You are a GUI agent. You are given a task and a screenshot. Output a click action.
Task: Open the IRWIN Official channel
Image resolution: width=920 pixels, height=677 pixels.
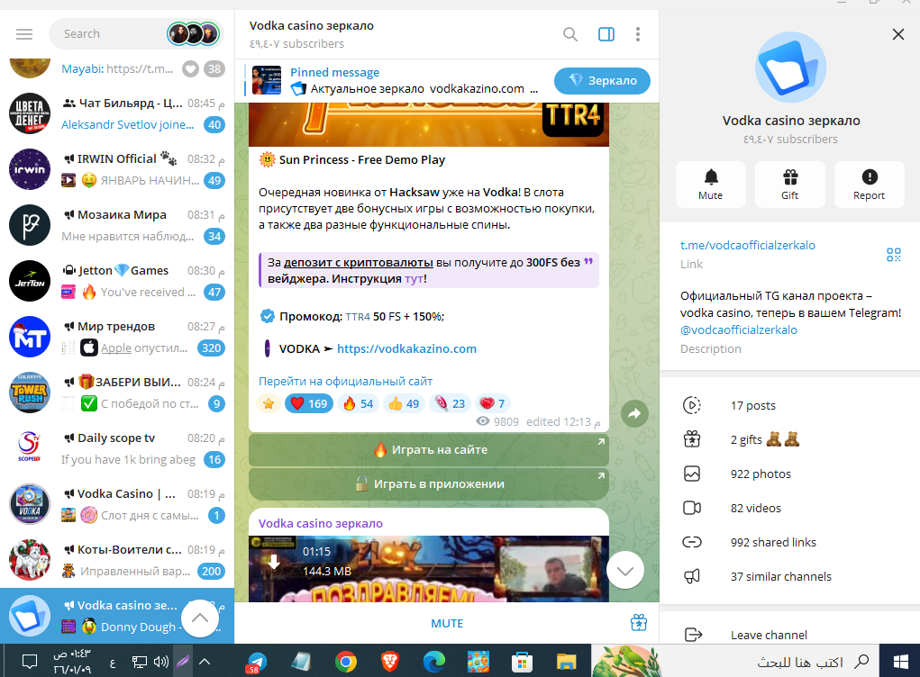[x=117, y=169]
